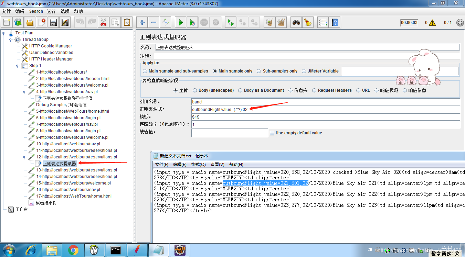Click the thread status circle icon
465x257 pixels.
pyautogui.click(x=460, y=23)
